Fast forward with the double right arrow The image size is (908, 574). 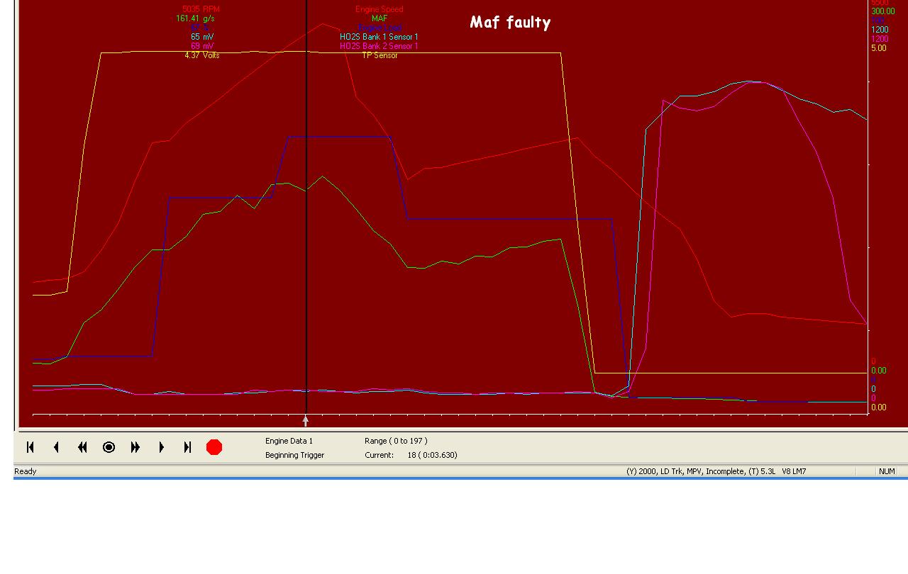135,447
